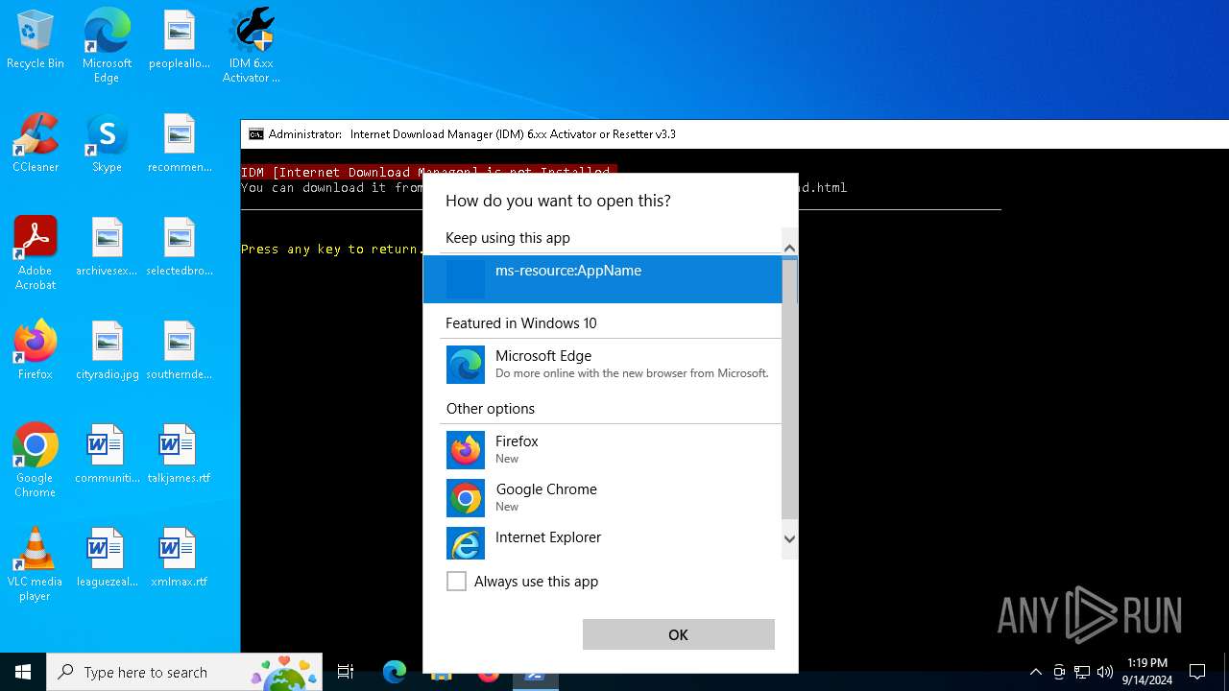Viewport: 1229px width, 691px height.
Task: Click the taskbar search box
Action: tap(184, 672)
